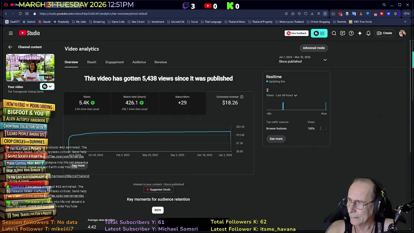Open the Transgender Dating Game video thumbnail
This screenshot has height=233, width=414.
pyautogui.click(x=30, y=67)
